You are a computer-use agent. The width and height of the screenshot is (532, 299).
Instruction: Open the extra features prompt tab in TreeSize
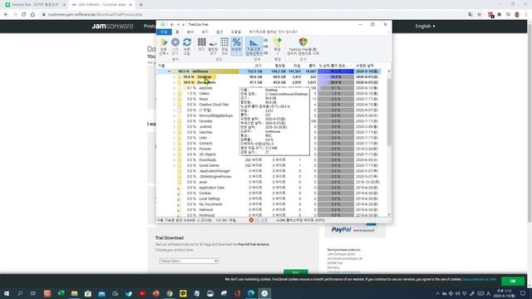273,32
